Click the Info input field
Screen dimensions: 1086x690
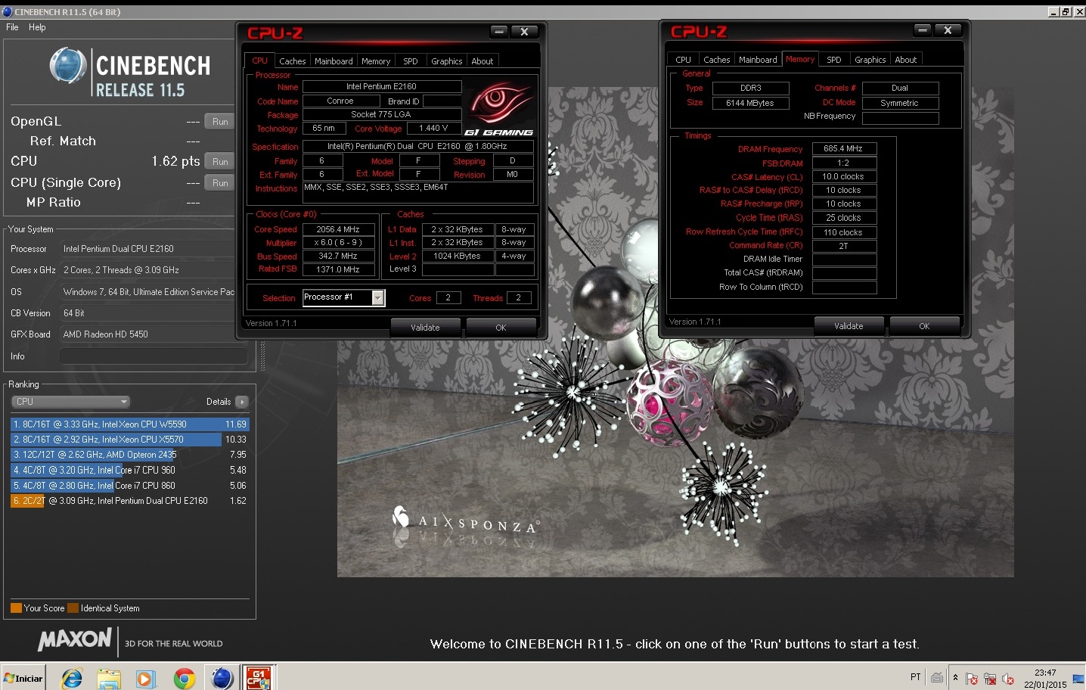[x=154, y=356]
